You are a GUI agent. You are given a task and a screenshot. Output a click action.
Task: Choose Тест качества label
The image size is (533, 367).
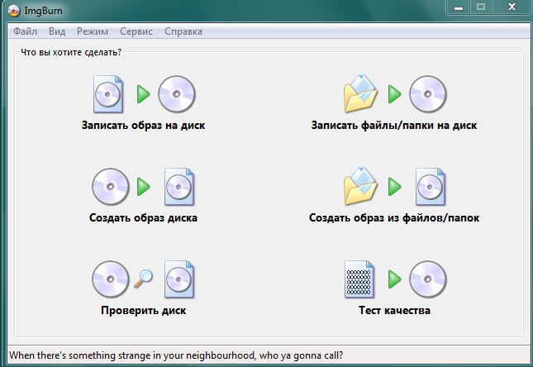coord(394,310)
